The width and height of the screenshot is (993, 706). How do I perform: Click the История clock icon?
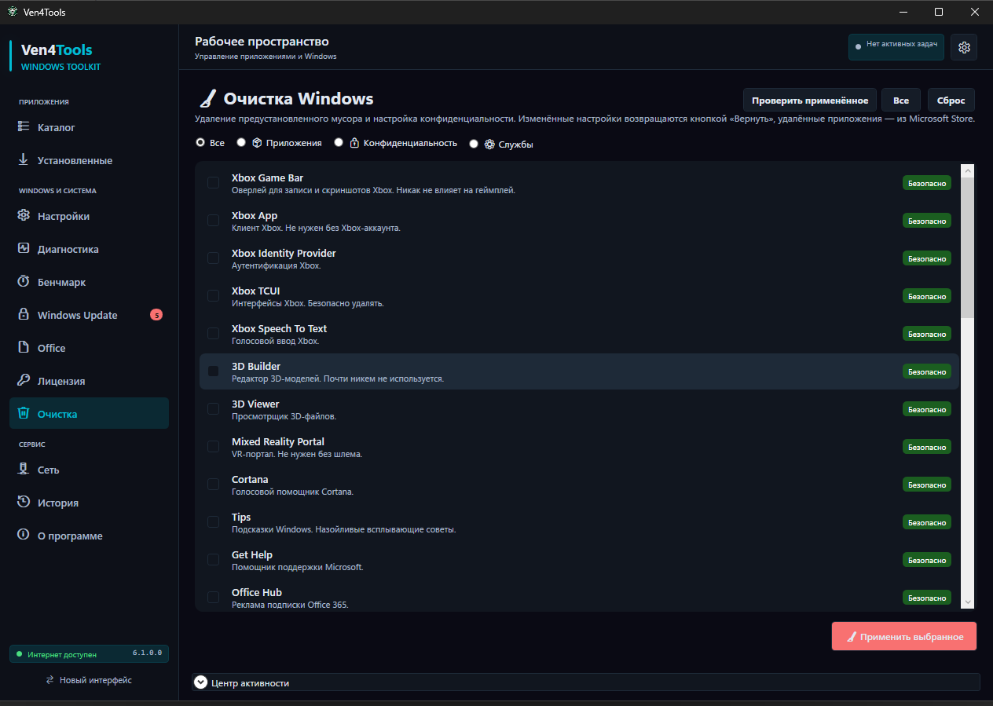(24, 502)
